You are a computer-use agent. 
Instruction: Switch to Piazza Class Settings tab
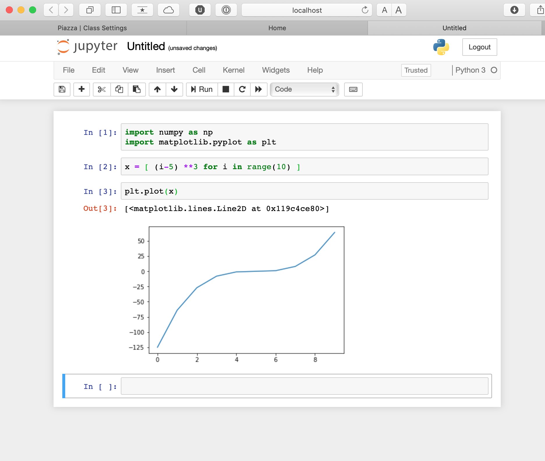pyautogui.click(x=93, y=28)
